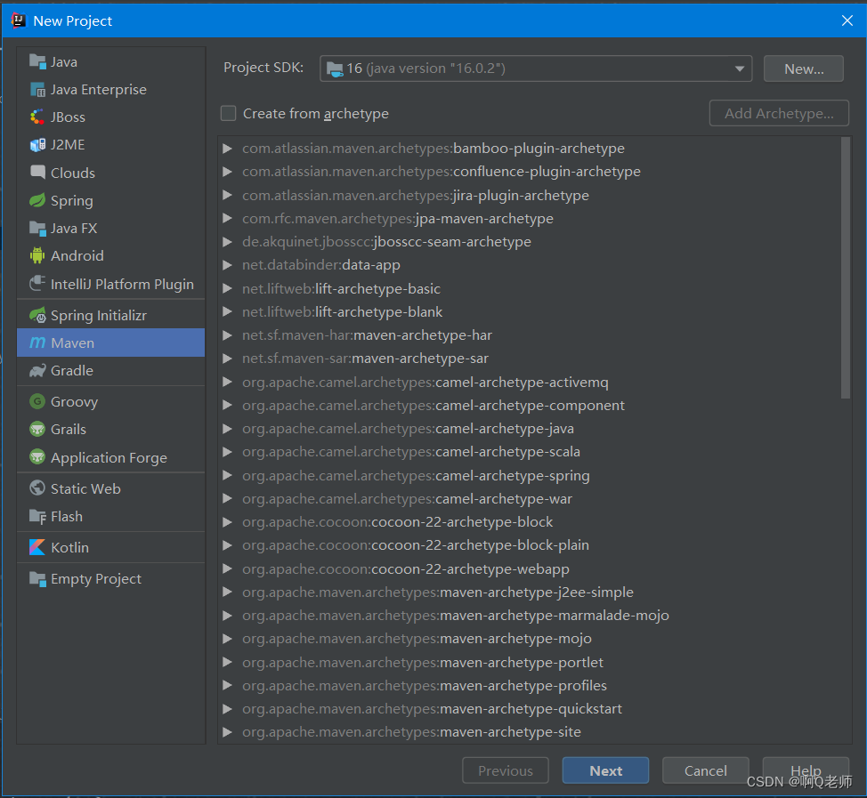Select maven-archetype-site row
This screenshot has width=867, height=798.
tap(531, 731)
